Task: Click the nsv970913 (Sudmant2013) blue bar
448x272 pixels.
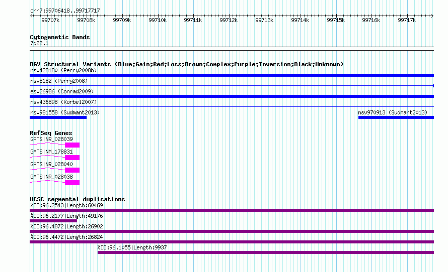Action: pyautogui.click(x=396, y=117)
